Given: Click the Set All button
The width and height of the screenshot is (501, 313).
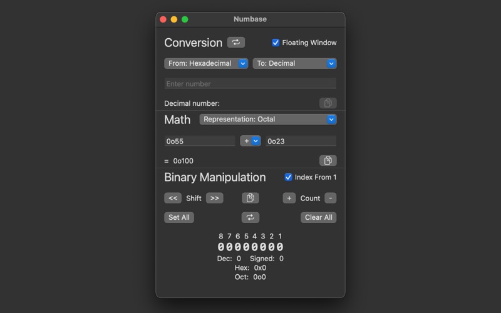Looking at the screenshot, I should [179, 217].
